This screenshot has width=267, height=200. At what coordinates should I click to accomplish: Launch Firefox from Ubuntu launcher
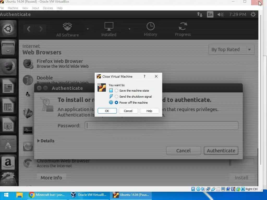click(x=8, y=67)
